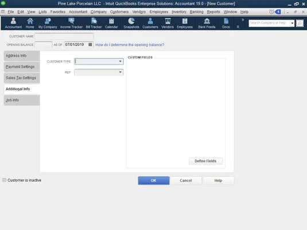This screenshot has width=307, height=230.
Task: Open Employees toolbar icon
Action: (x=185, y=23)
